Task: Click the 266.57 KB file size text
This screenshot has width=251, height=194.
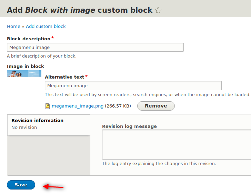Action: 118,106
